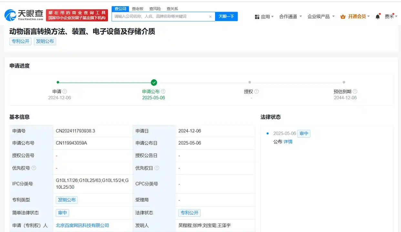Click the red promotional banner beside logo
The height and width of the screenshot is (232, 401).
click(x=77, y=15)
